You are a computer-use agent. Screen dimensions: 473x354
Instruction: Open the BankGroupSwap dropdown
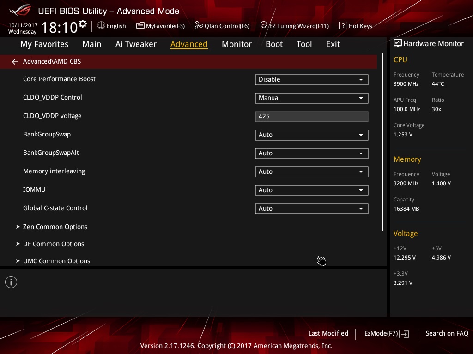click(x=312, y=135)
